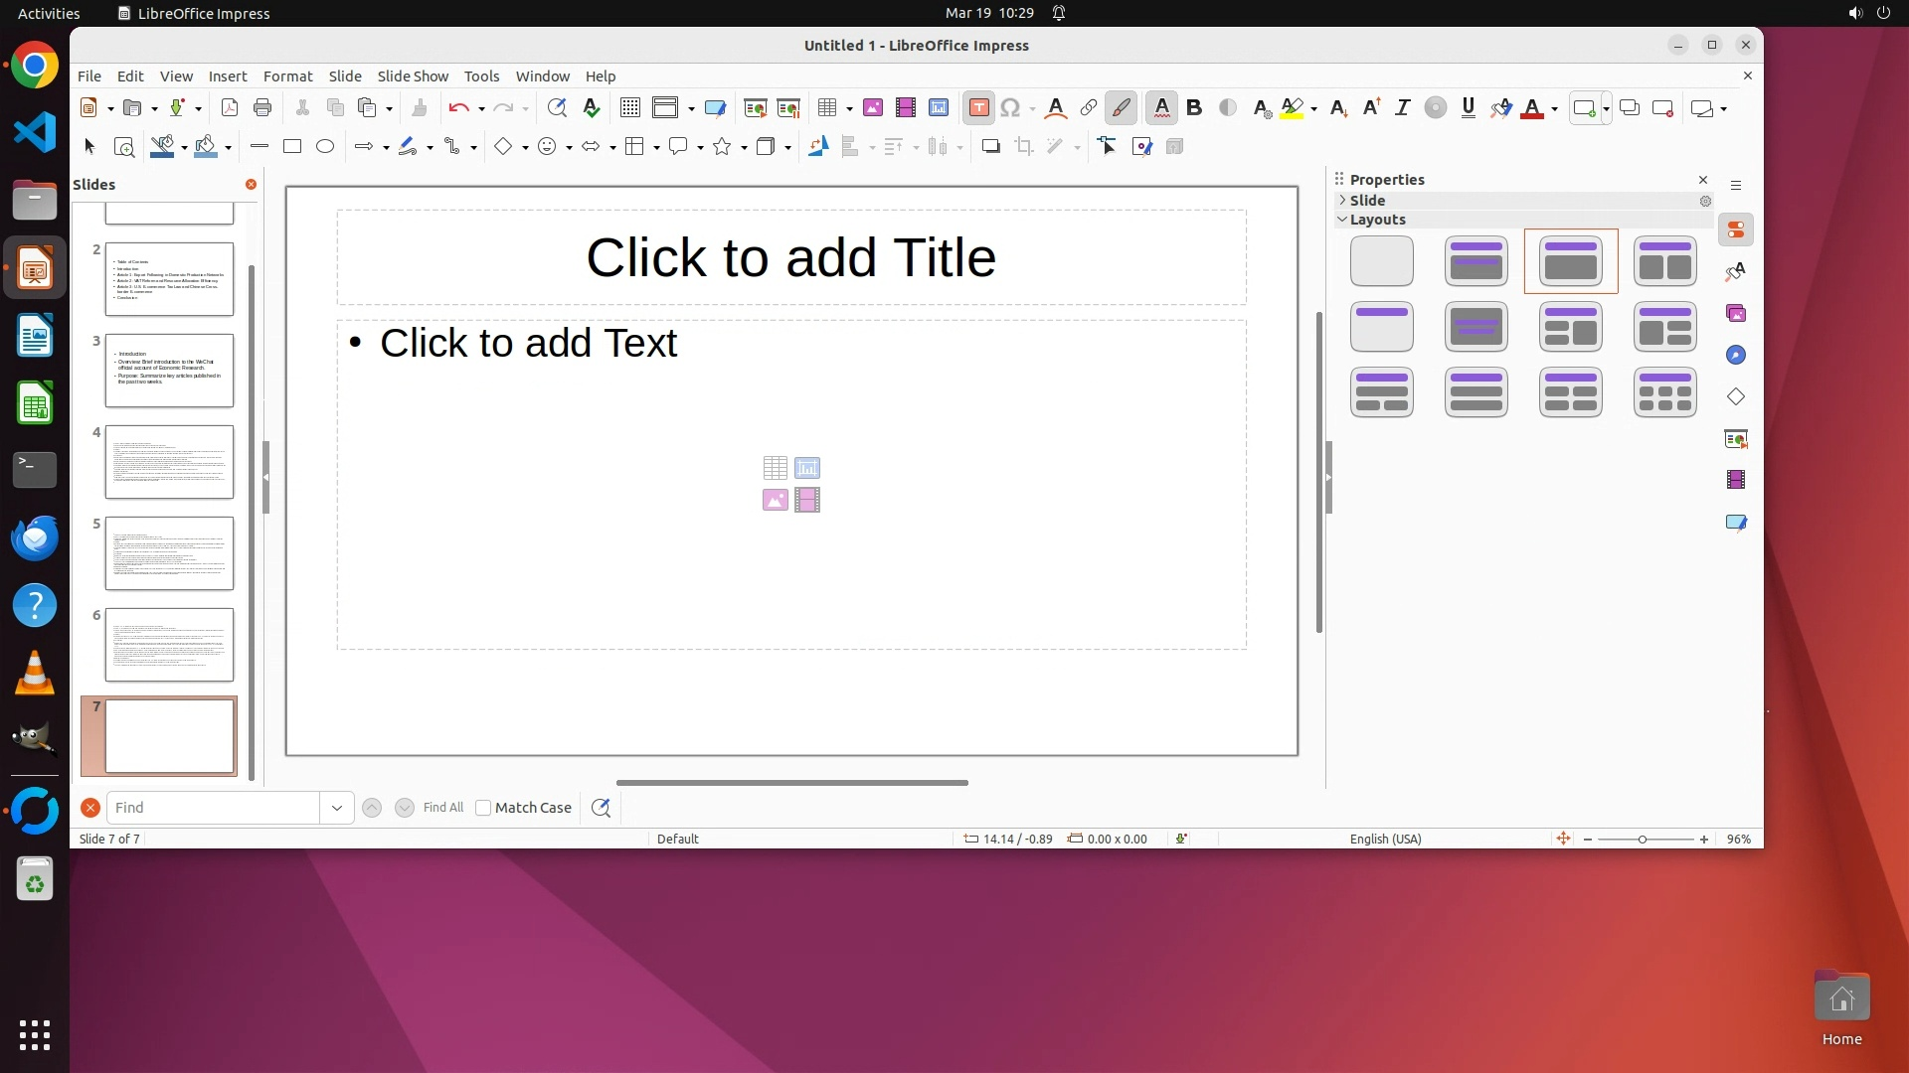
Task: Open the Find field history dropdown
Action: tap(336, 808)
